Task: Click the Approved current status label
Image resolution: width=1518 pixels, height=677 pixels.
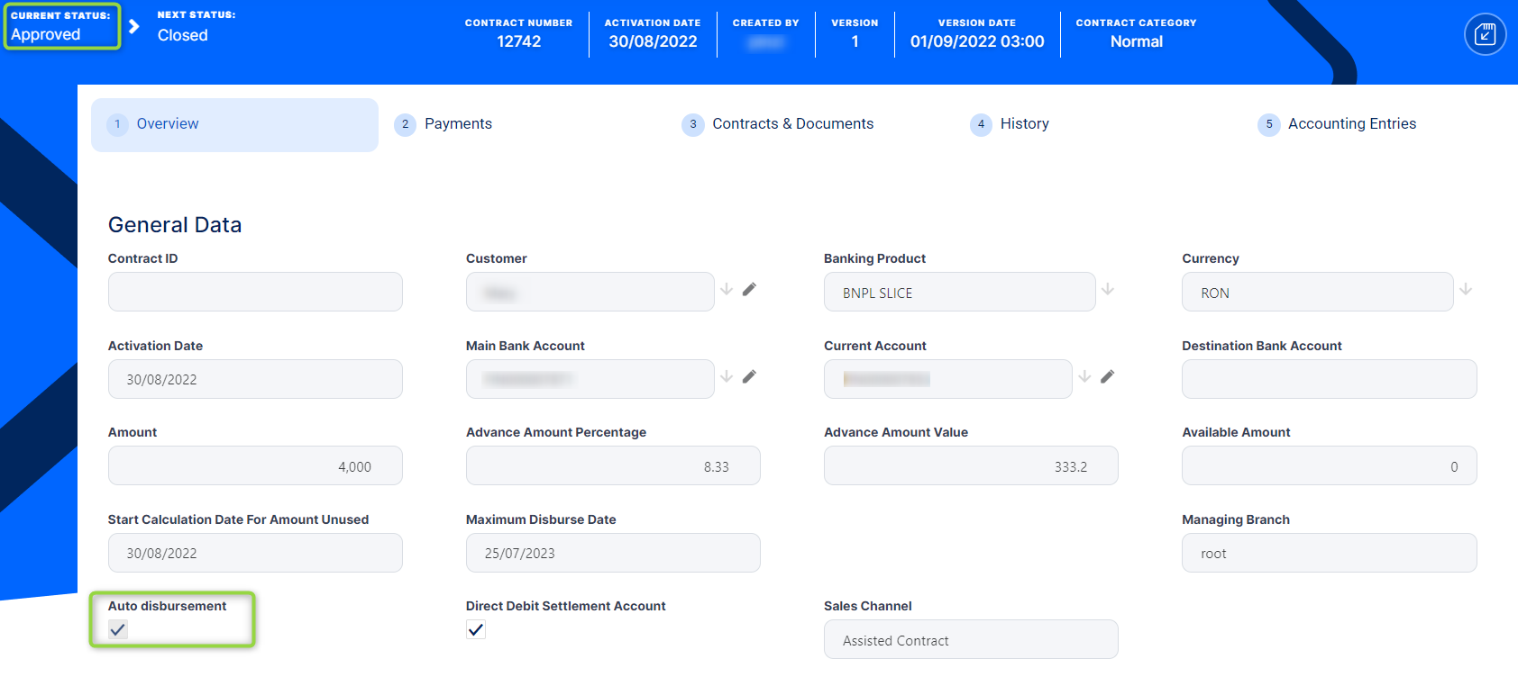Action: point(46,35)
